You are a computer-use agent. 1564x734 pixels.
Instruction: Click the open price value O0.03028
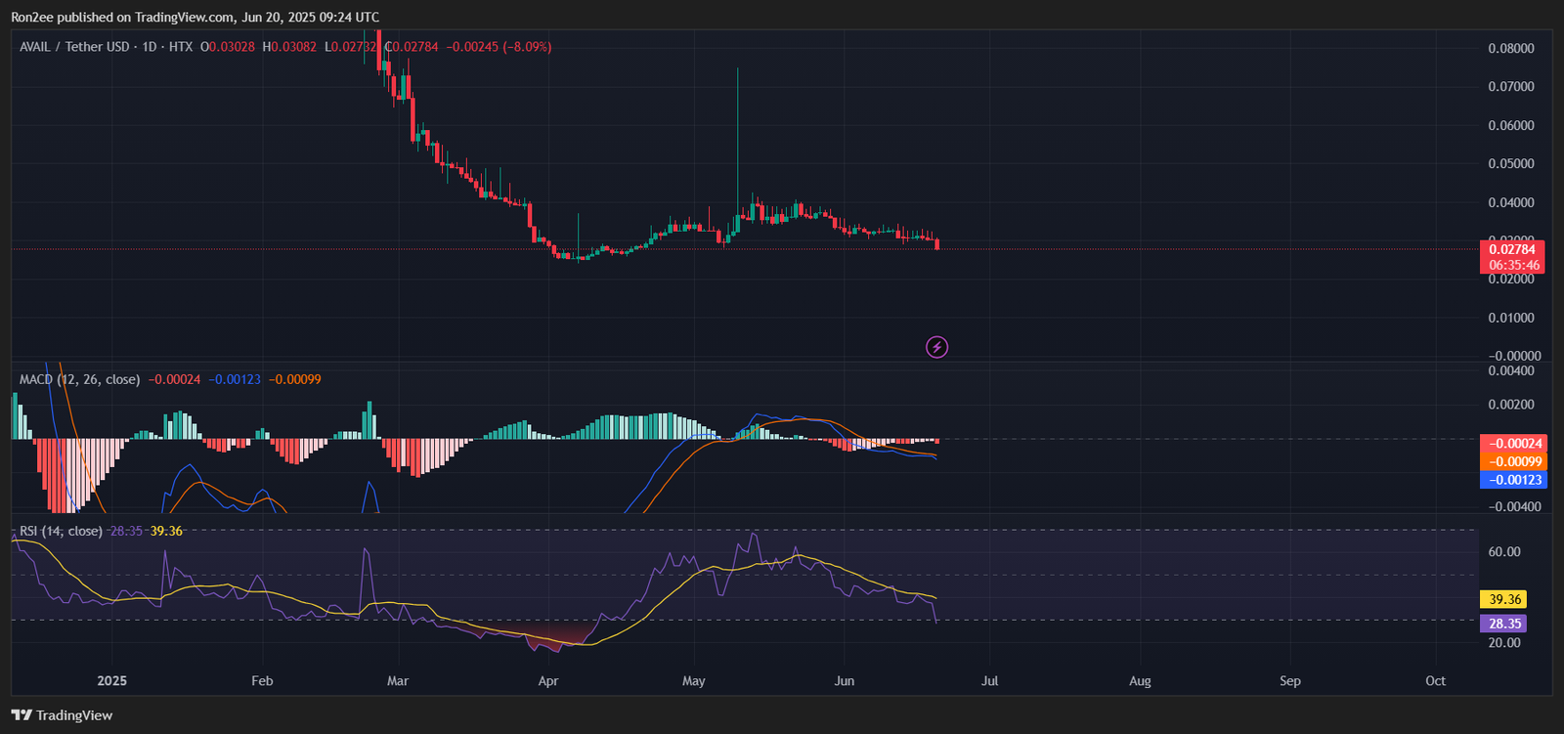[x=227, y=47]
